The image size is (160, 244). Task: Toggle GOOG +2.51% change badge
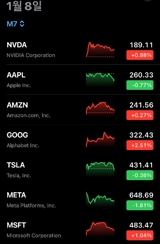pyautogui.click(x=140, y=145)
